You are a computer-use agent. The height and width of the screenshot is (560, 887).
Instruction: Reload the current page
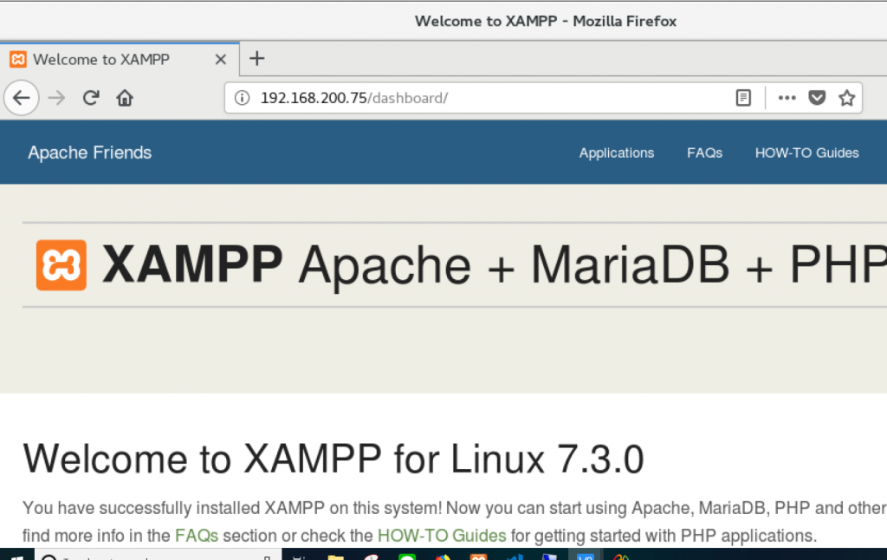coord(91,98)
